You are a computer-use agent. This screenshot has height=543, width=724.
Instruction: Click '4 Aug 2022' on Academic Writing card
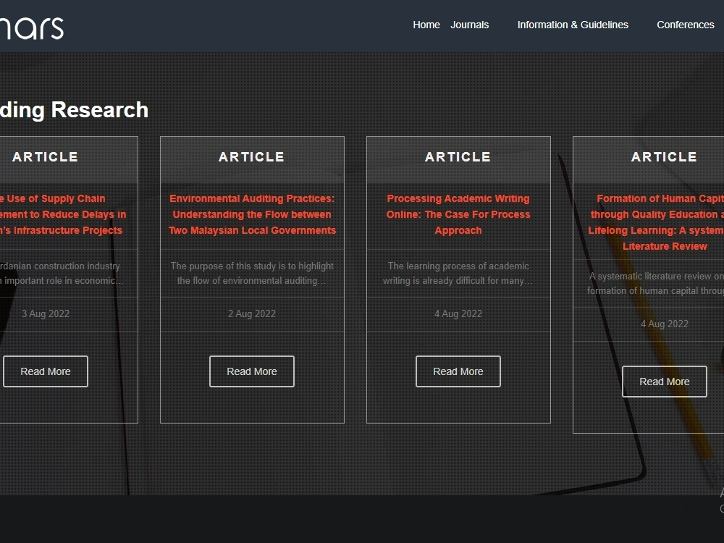coord(458,313)
